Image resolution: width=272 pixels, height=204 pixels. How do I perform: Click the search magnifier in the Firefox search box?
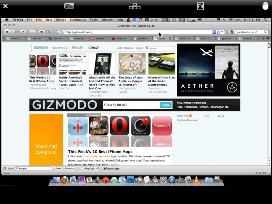[265, 32]
